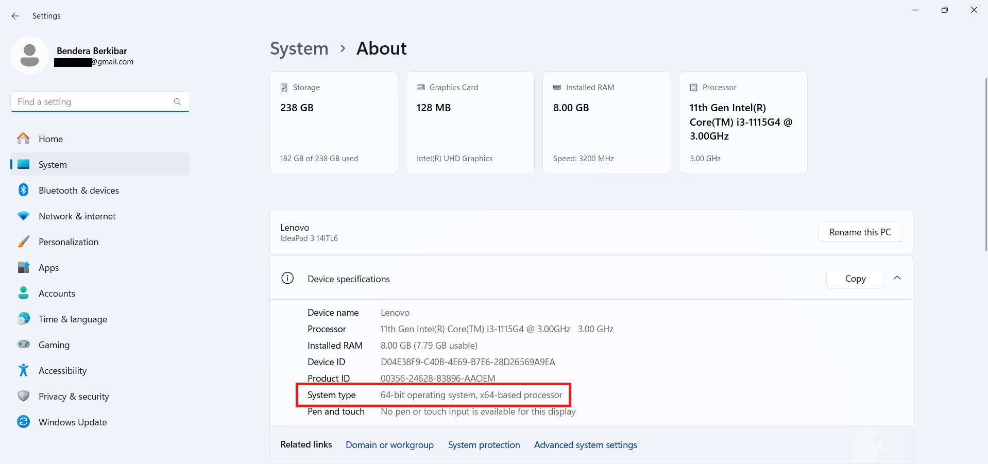Select Home in the sidebar
Screen dimensions: 988x464
(x=50, y=139)
